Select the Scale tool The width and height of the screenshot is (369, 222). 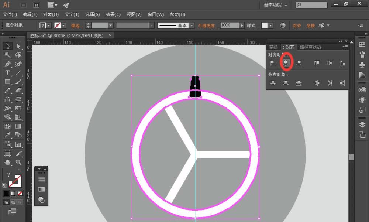(18, 99)
